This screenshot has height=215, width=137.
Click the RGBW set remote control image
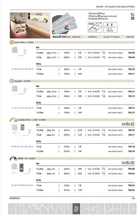click(x=21, y=168)
